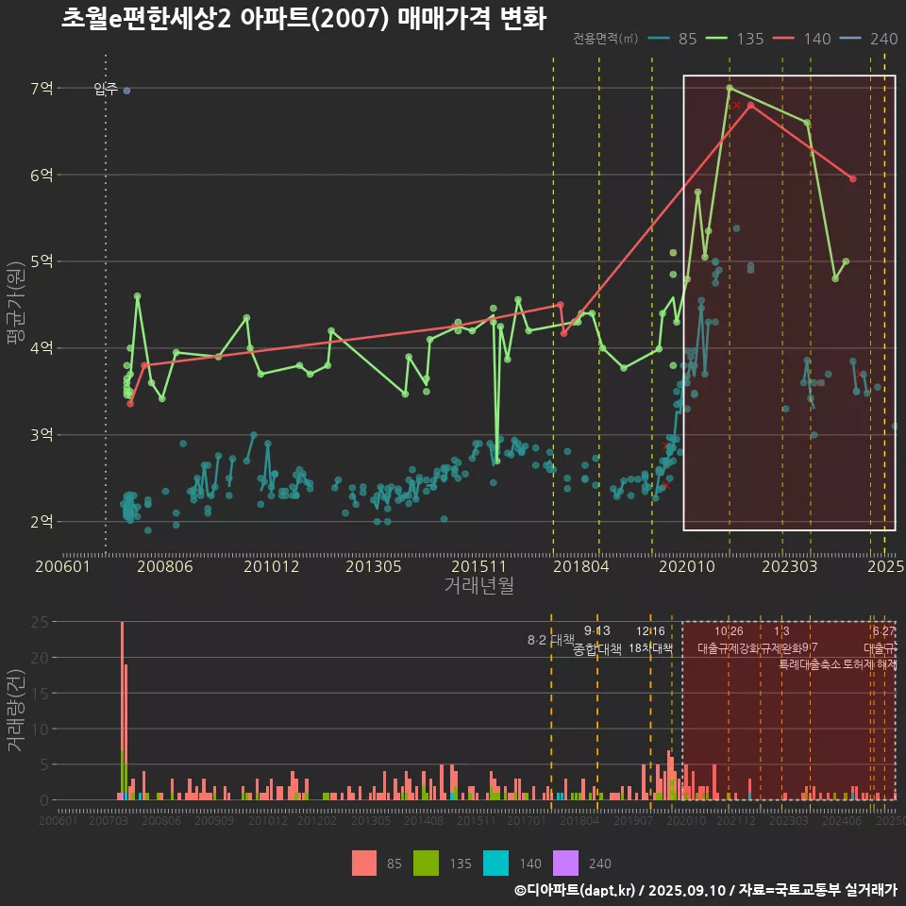Click the 거래량(건) volume axis title
The height and width of the screenshot is (906, 906).
click(x=14, y=710)
